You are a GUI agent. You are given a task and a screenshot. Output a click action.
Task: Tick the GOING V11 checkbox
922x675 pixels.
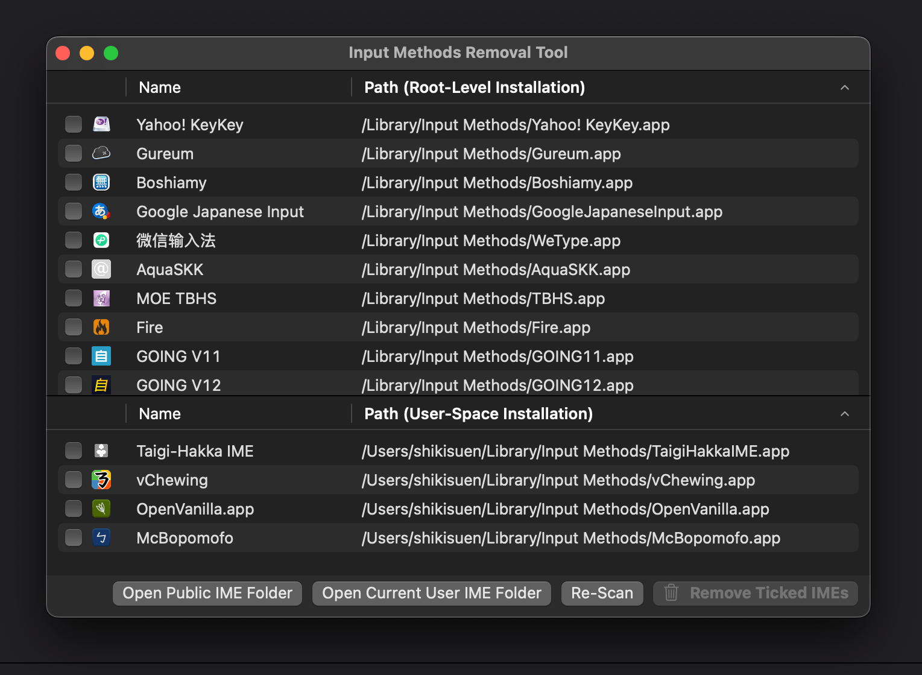coord(74,356)
